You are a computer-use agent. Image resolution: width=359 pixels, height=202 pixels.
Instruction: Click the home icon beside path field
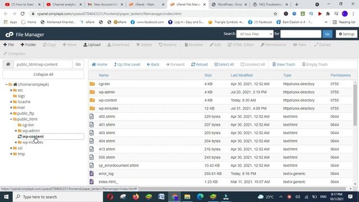point(8,65)
